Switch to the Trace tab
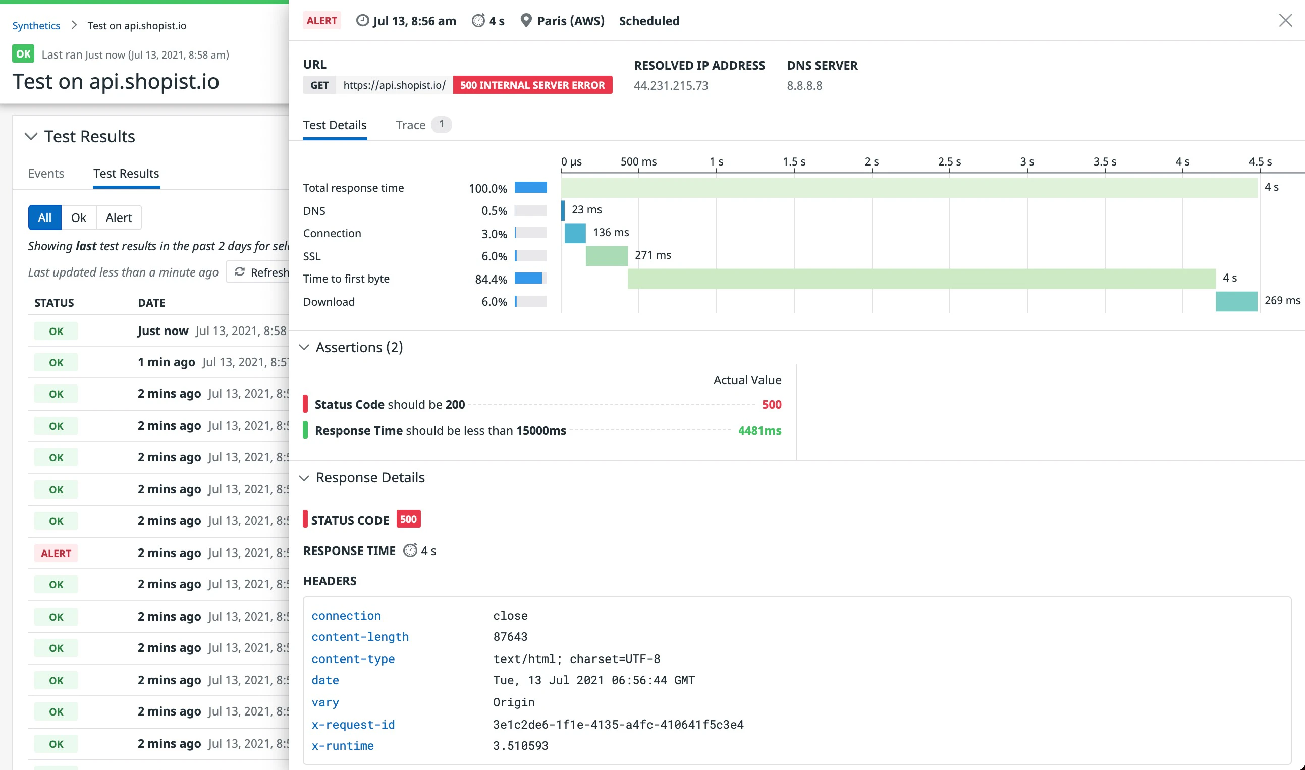The width and height of the screenshot is (1305, 770). pos(410,125)
